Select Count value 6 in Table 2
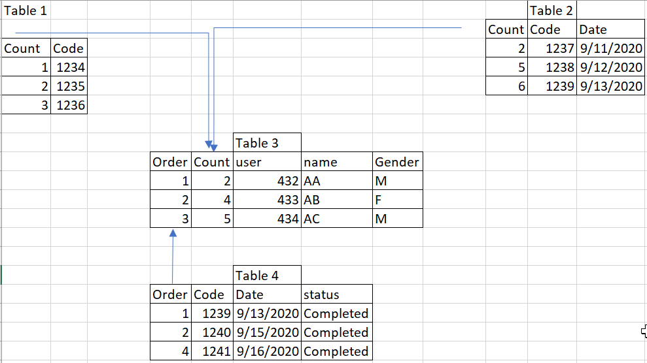 pyautogui.click(x=506, y=86)
